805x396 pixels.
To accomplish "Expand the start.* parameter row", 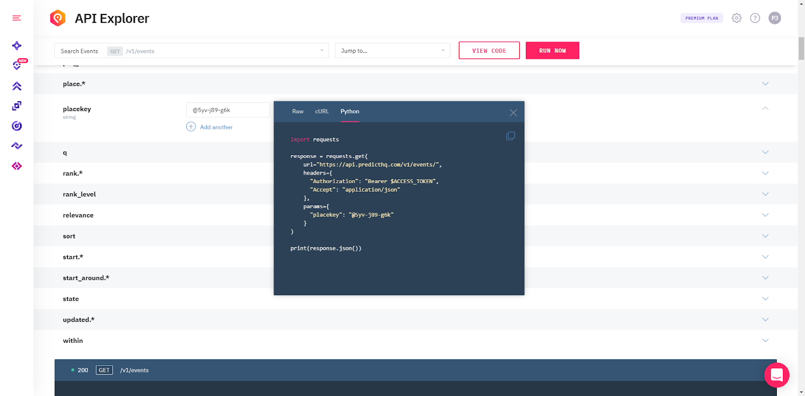I will [x=765, y=257].
